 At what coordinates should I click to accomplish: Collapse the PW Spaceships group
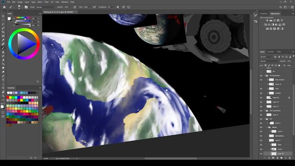264,111
